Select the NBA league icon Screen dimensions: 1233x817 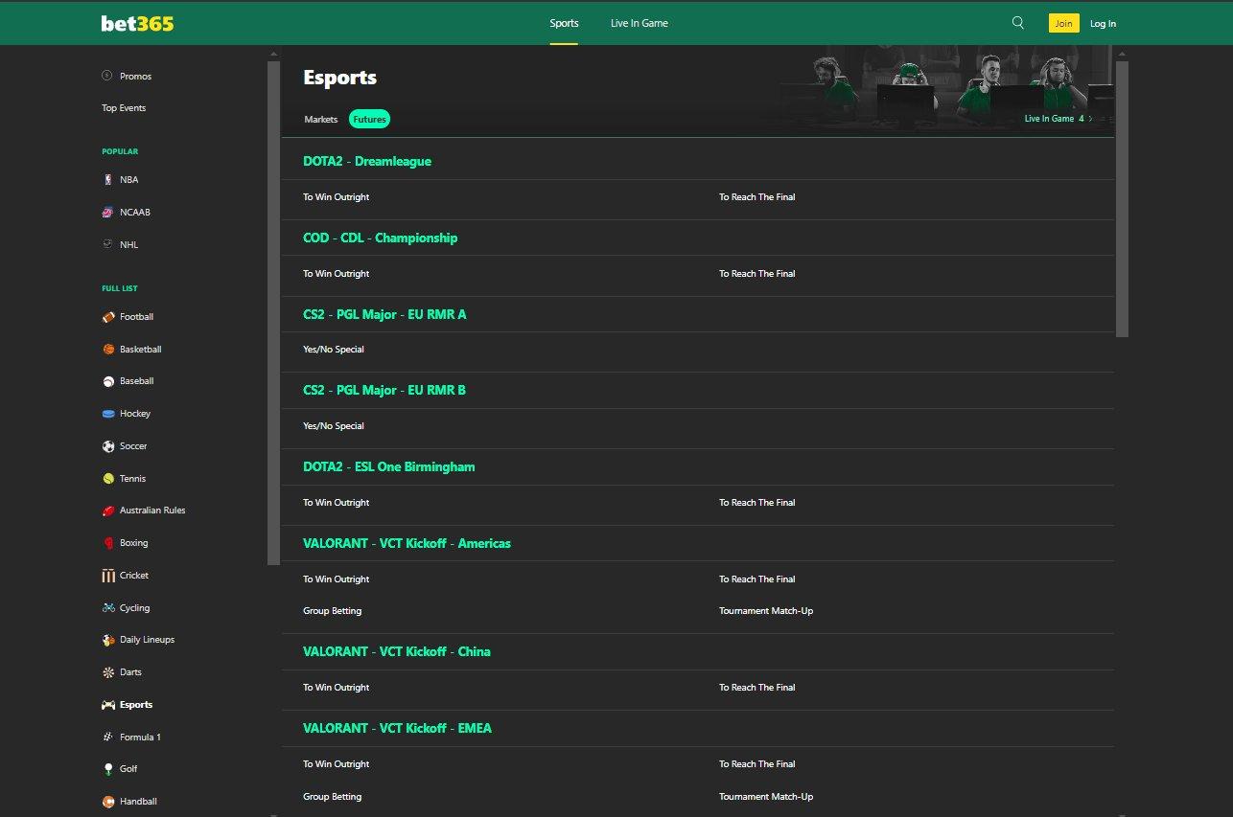(x=107, y=179)
